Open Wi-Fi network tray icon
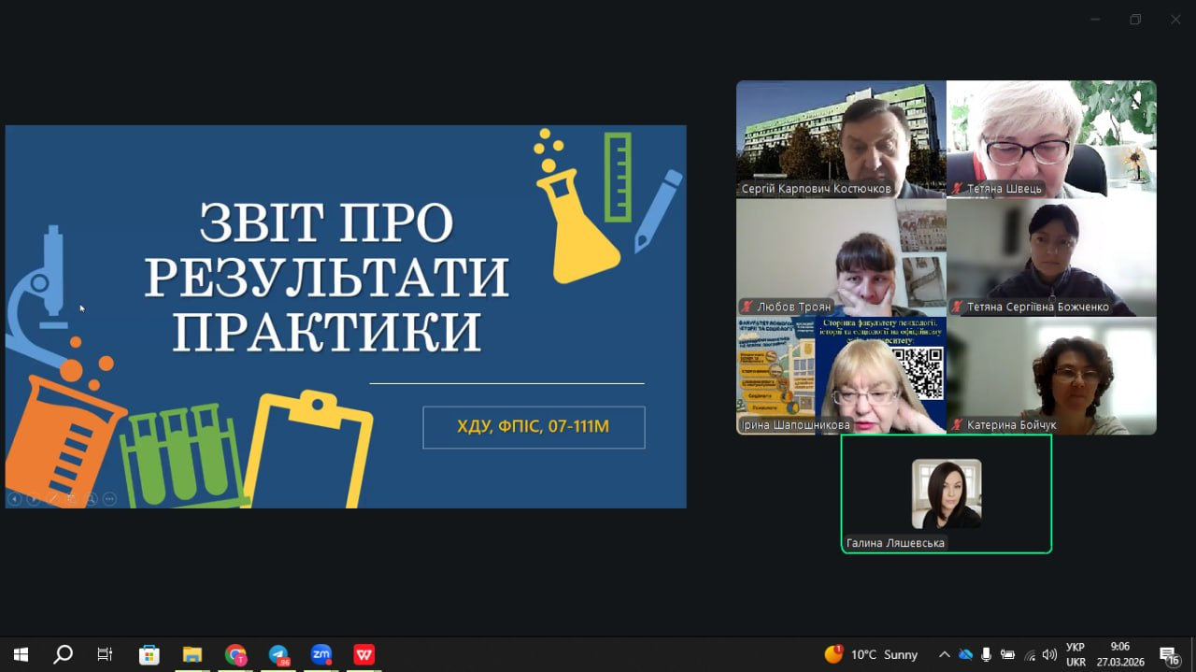 click(x=1031, y=655)
